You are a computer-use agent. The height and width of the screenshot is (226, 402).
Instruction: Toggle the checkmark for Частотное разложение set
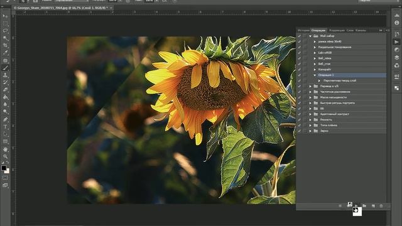[299, 92]
